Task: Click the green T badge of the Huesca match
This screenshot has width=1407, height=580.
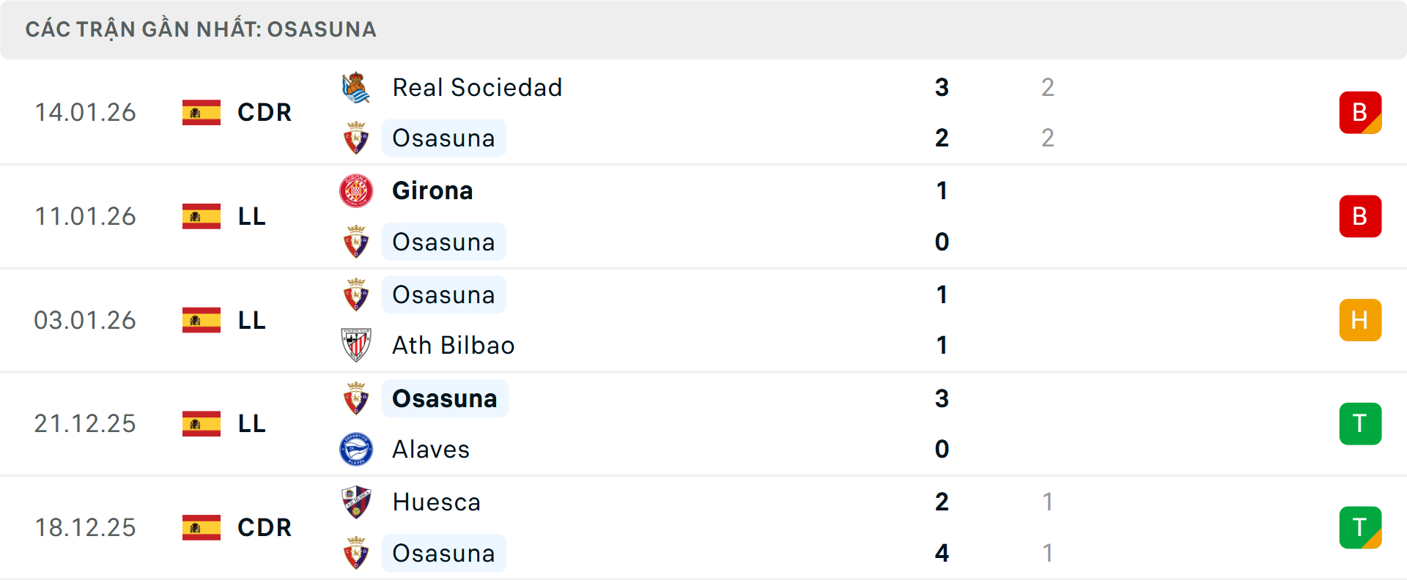Action: (1360, 527)
